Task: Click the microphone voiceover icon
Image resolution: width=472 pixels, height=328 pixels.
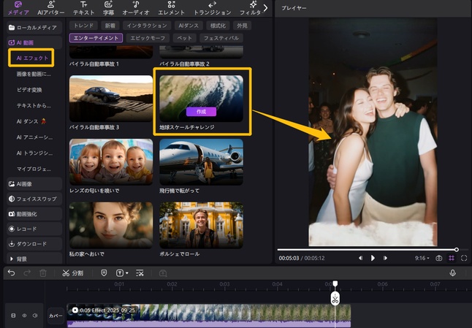Action: point(452,272)
